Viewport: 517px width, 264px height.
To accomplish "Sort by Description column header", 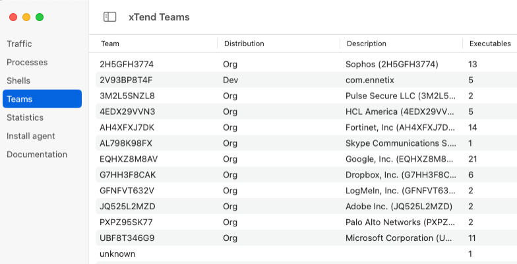I will pyautogui.click(x=367, y=44).
